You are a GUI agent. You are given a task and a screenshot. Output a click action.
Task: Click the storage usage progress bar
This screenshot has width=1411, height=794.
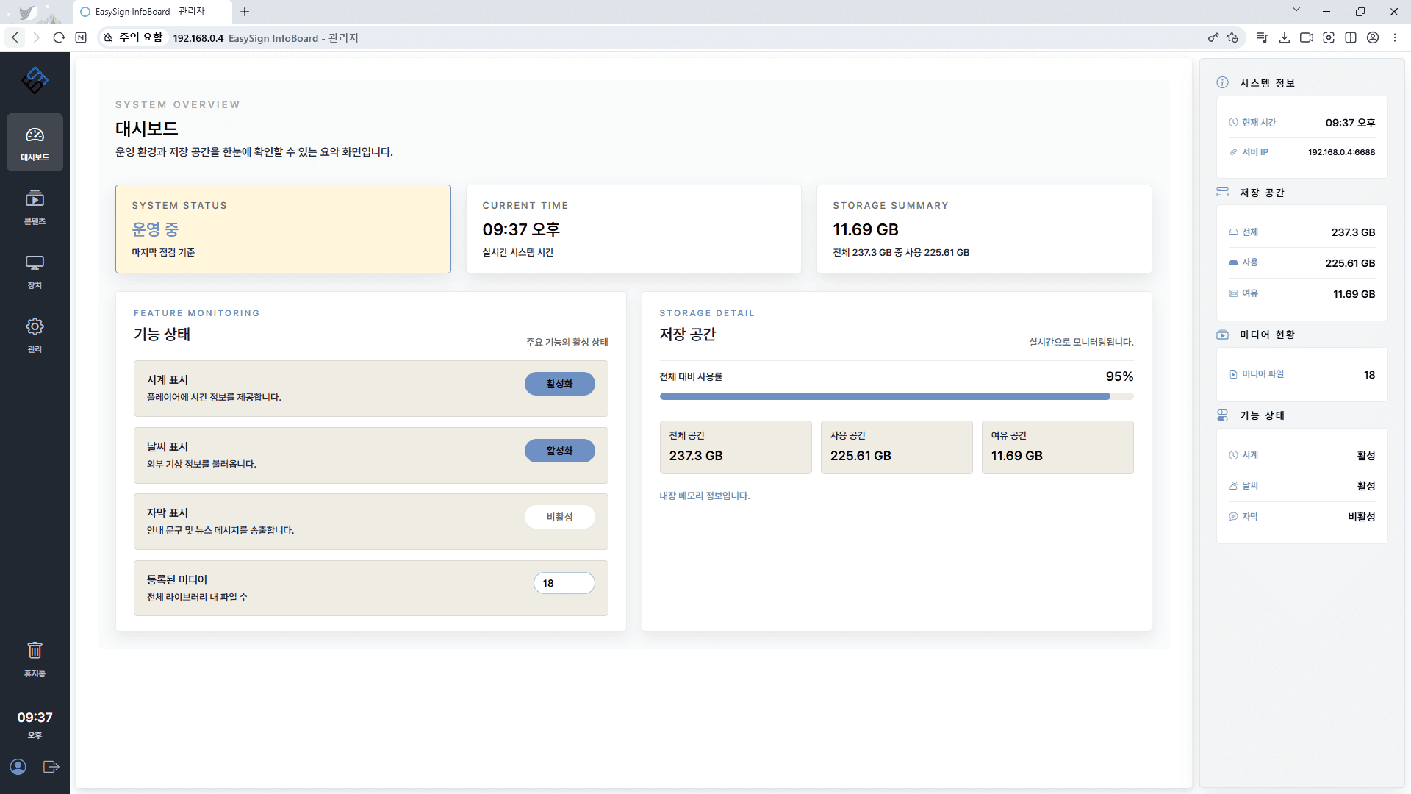896,396
